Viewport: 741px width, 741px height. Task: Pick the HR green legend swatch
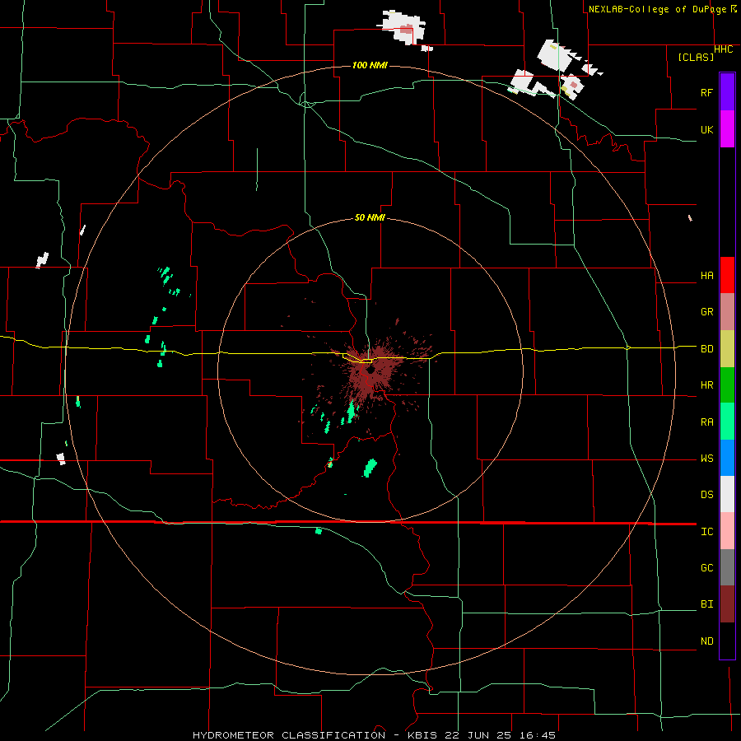727,384
